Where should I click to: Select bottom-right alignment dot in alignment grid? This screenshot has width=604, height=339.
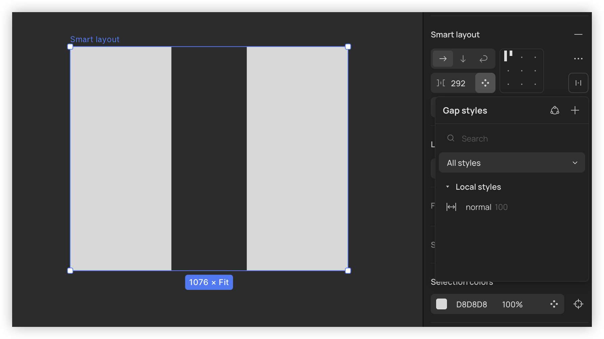point(535,84)
